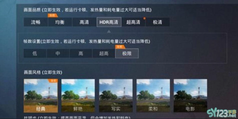Set frame rate to 低
Viewport: 238px width, 119px height.
[x=35, y=54]
